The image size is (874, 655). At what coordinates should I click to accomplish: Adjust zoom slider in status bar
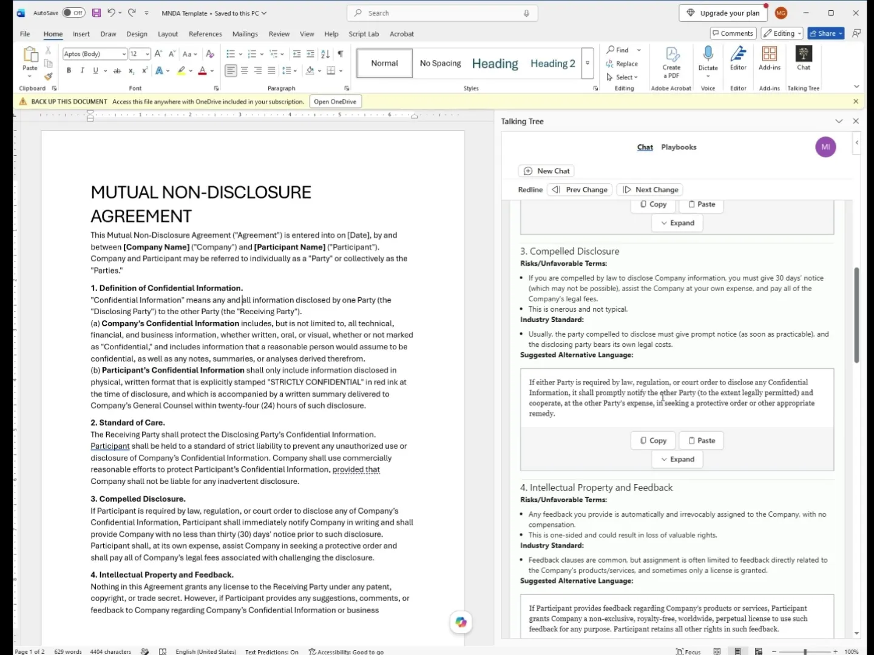point(805,651)
